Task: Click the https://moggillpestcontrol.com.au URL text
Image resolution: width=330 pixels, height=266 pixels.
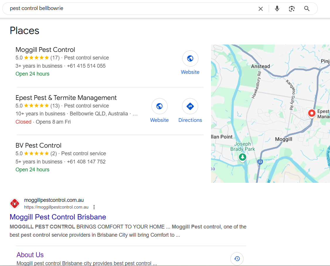Action: [56, 207]
